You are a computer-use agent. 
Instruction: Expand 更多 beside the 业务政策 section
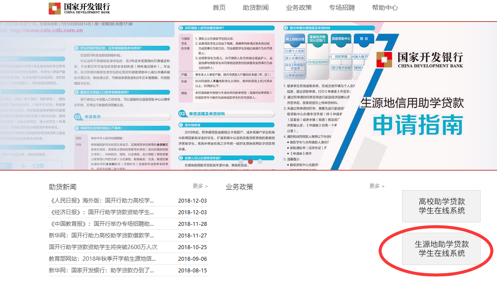coord(377,186)
